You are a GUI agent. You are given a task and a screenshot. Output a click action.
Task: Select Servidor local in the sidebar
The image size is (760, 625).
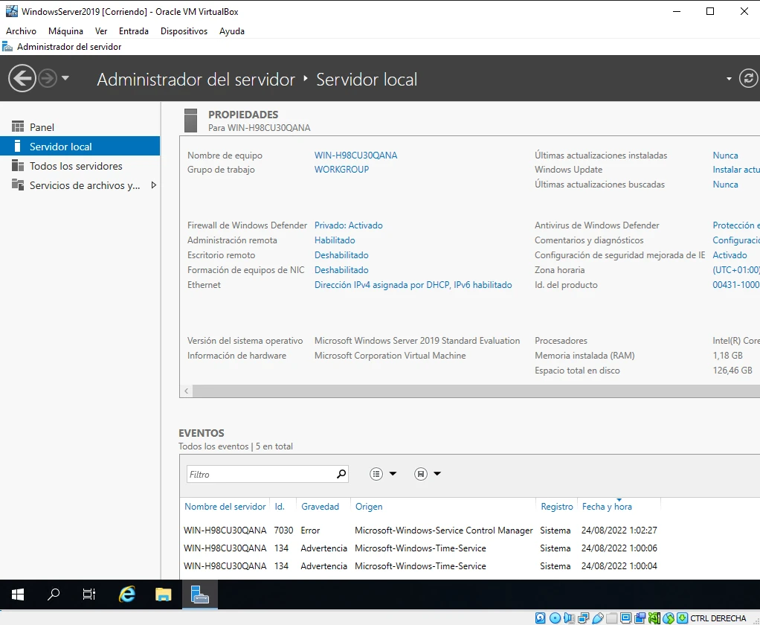coord(80,147)
